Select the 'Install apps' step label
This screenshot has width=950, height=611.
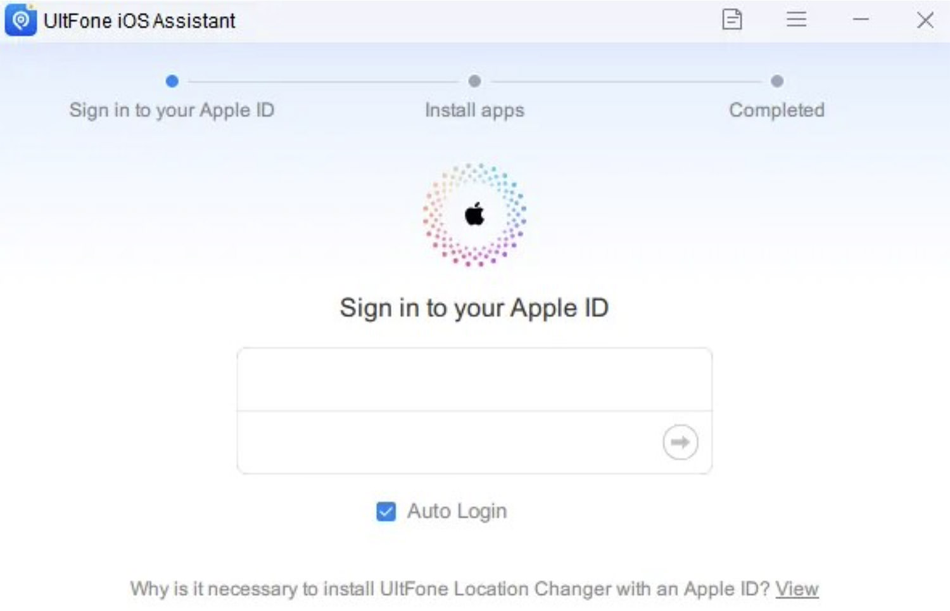(x=474, y=110)
